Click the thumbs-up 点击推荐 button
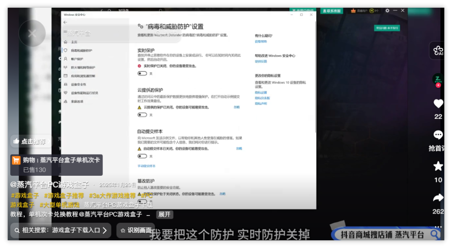 pos(31,141)
